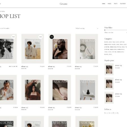Click the Gerano site logo in the header
This screenshot has height=127, width=127.
pos(63,4)
